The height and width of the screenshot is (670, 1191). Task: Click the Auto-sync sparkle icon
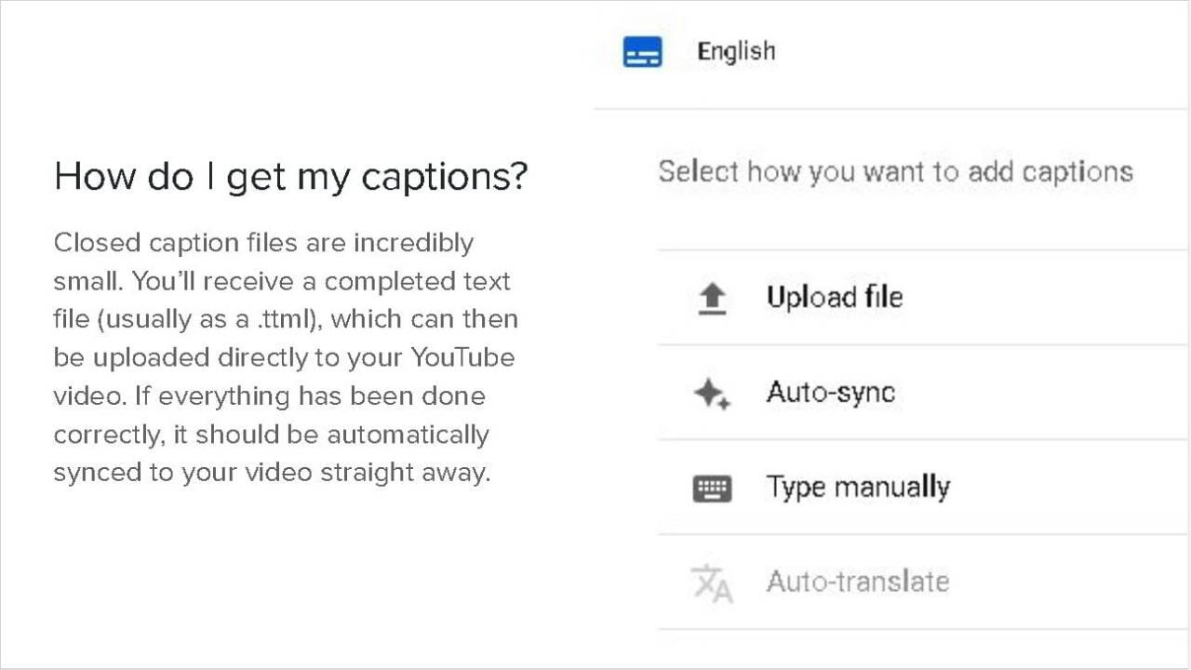(x=712, y=394)
